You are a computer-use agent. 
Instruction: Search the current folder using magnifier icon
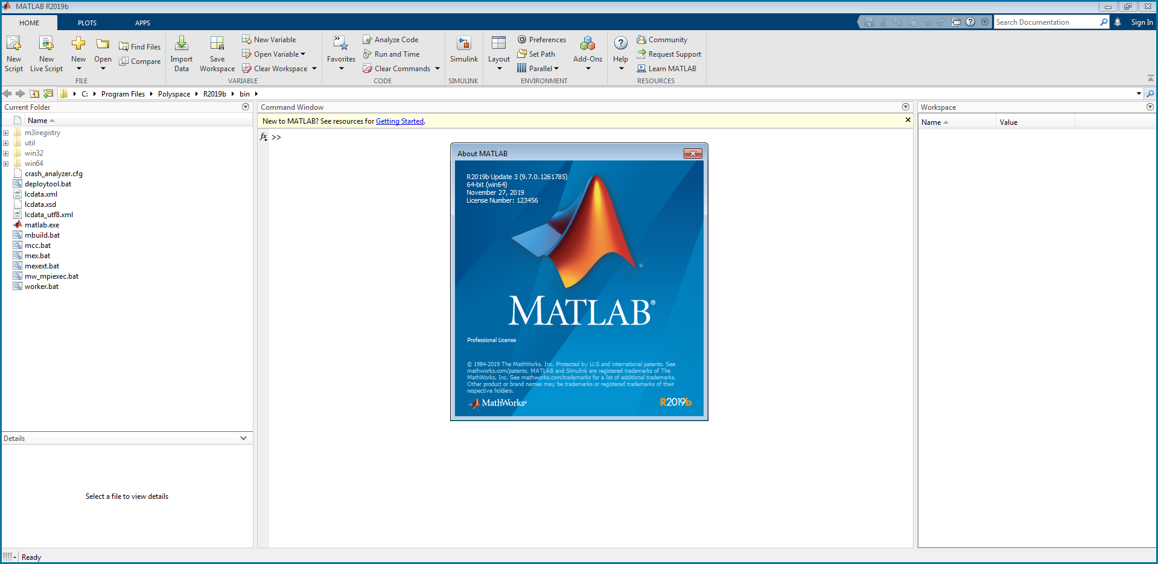pyautogui.click(x=1150, y=93)
